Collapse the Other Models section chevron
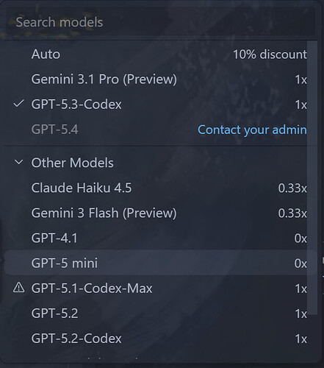This screenshot has height=368, width=324. pyautogui.click(x=19, y=162)
